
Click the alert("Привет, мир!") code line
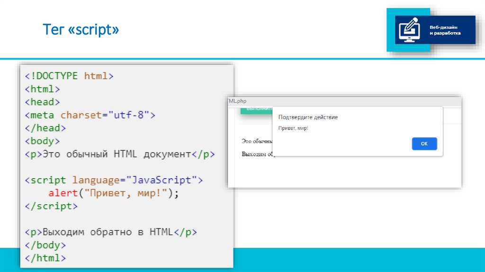(114, 193)
